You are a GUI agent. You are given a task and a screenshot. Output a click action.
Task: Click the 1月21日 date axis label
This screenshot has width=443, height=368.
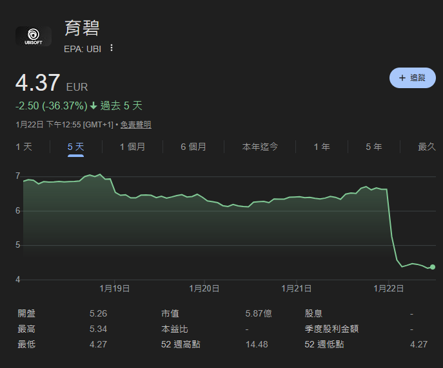pos(297,288)
